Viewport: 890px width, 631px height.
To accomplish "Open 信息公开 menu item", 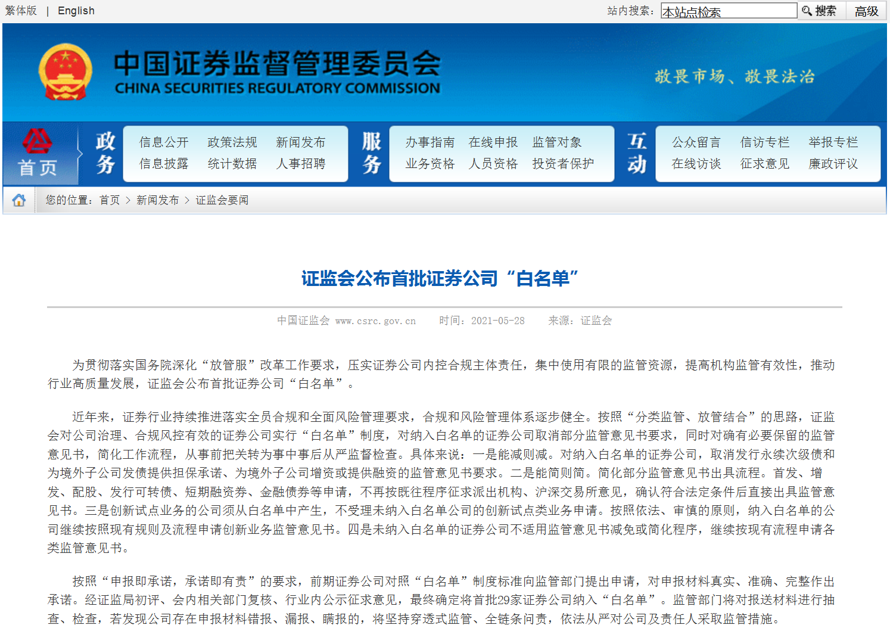I will coord(164,142).
